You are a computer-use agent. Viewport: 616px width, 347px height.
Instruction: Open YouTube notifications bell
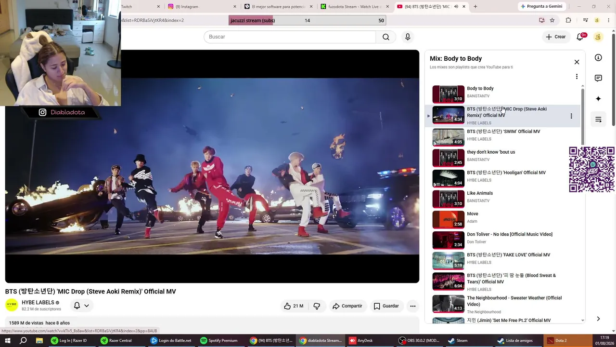[580, 37]
